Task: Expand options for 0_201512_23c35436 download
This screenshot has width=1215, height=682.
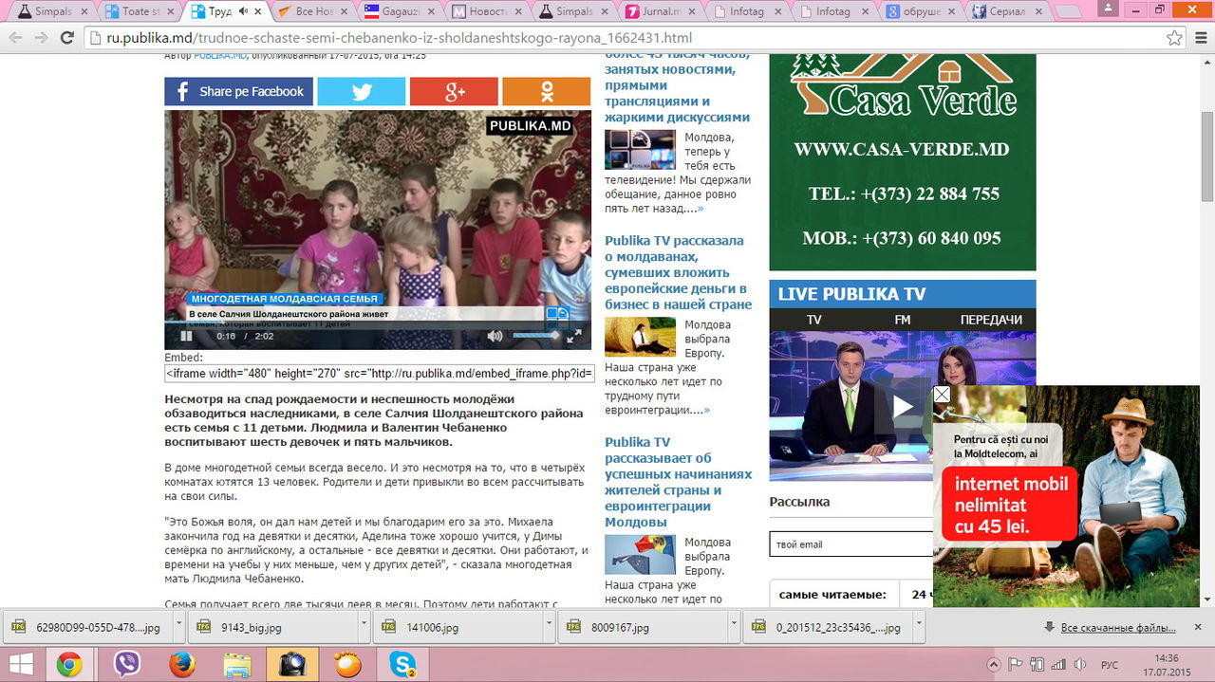Action: pos(920,627)
